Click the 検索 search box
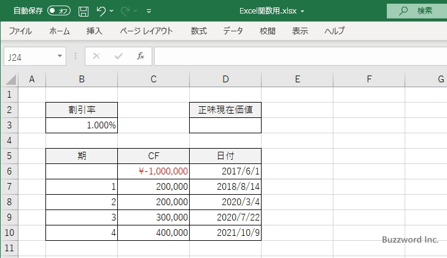The width and height of the screenshot is (447, 258). click(417, 11)
